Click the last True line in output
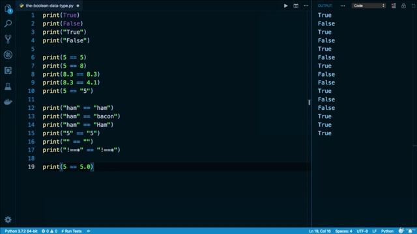This screenshot has width=417, height=234. pyautogui.click(x=324, y=133)
